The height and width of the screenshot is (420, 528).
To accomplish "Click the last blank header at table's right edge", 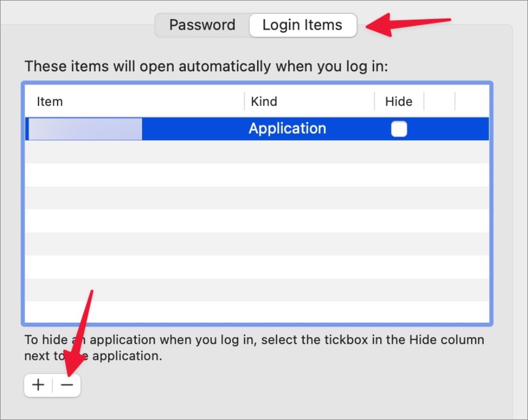I will point(472,101).
